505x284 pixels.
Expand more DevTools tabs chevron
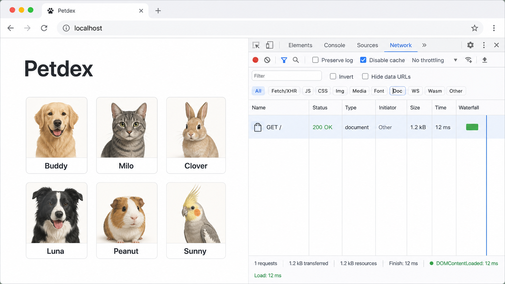coord(424,45)
